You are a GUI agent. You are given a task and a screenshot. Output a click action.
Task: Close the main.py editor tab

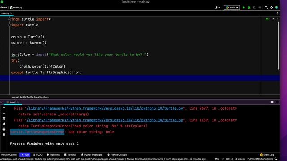tap(11, 13)
